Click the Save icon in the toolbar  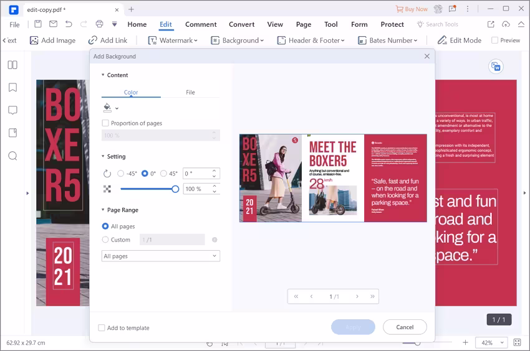38,24
